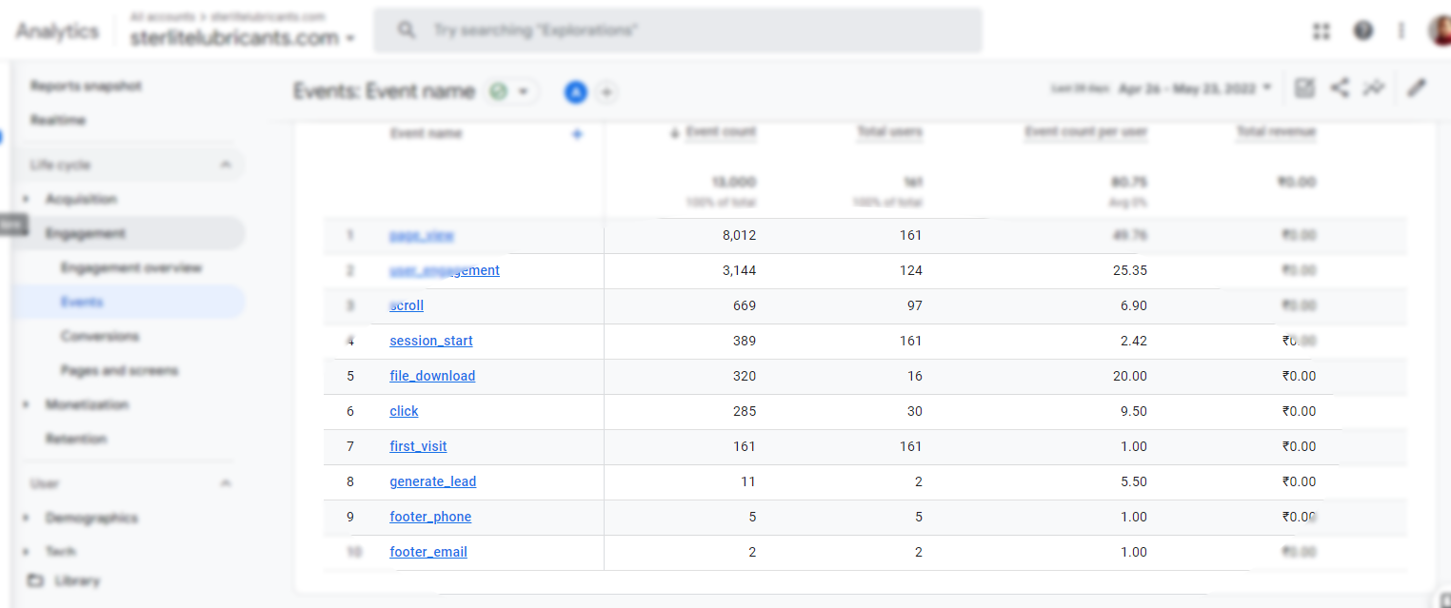Open the green check status dropdown
Image resolution: width=1451 pixels, height=608 pixels.
[x=512, y=92]
